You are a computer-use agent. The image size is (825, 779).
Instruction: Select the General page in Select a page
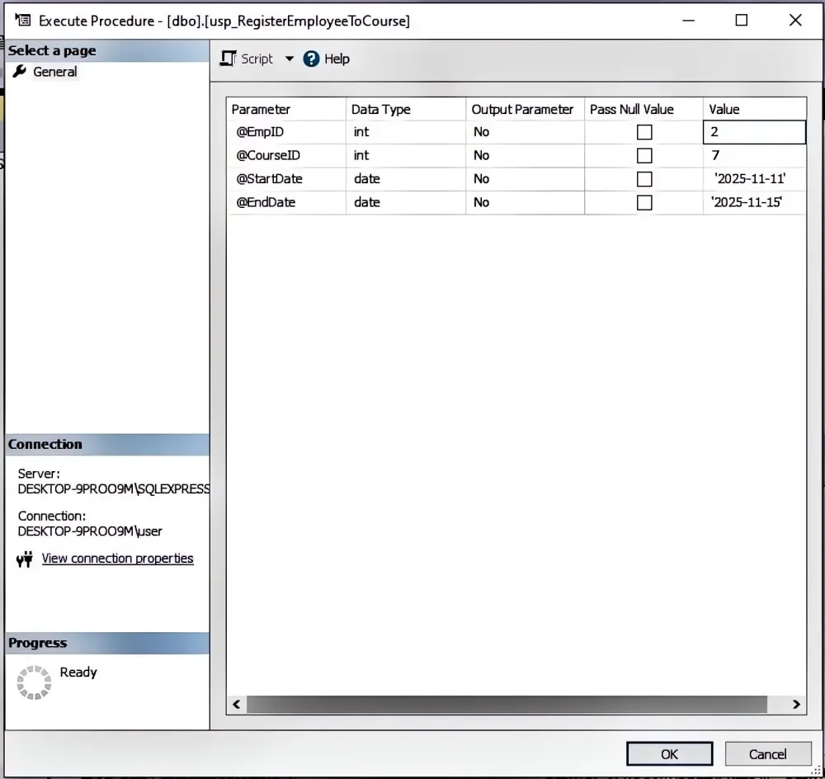(54, 72)
